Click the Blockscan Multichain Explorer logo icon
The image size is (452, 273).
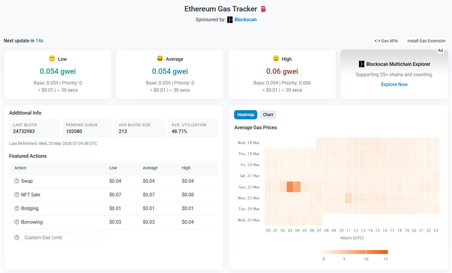click(x=361, y=64)
